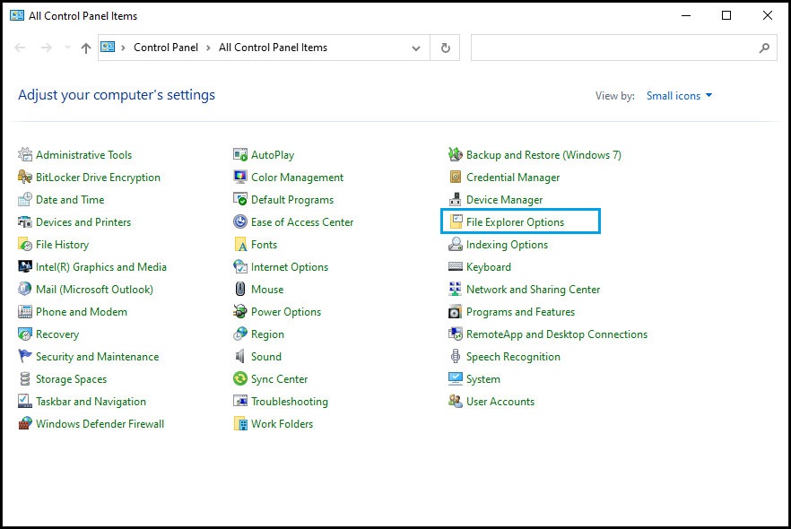Click the Sync Center icon

coord(240,378)
